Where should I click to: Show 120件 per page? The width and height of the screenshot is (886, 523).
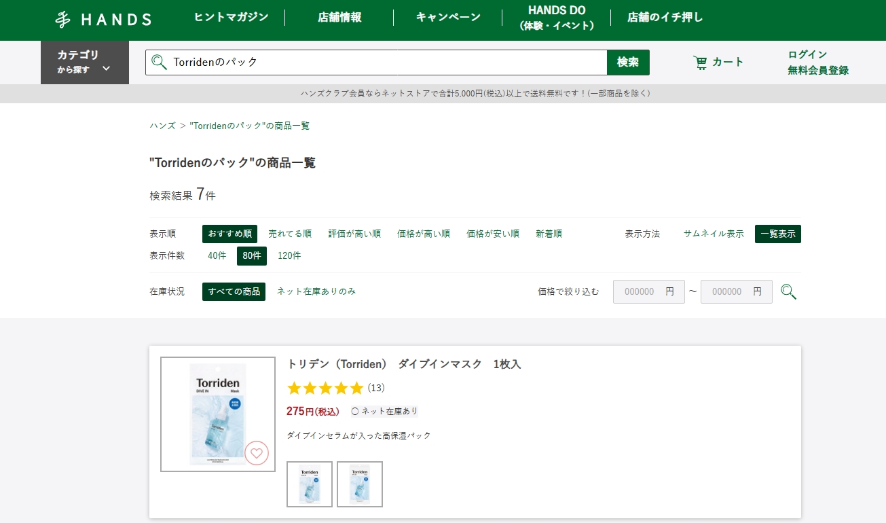pyautogui.click(x=289, y=256)
